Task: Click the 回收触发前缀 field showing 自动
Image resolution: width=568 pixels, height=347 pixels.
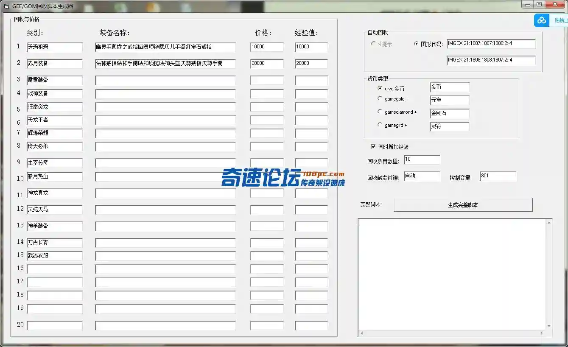Action: (422, 176)
